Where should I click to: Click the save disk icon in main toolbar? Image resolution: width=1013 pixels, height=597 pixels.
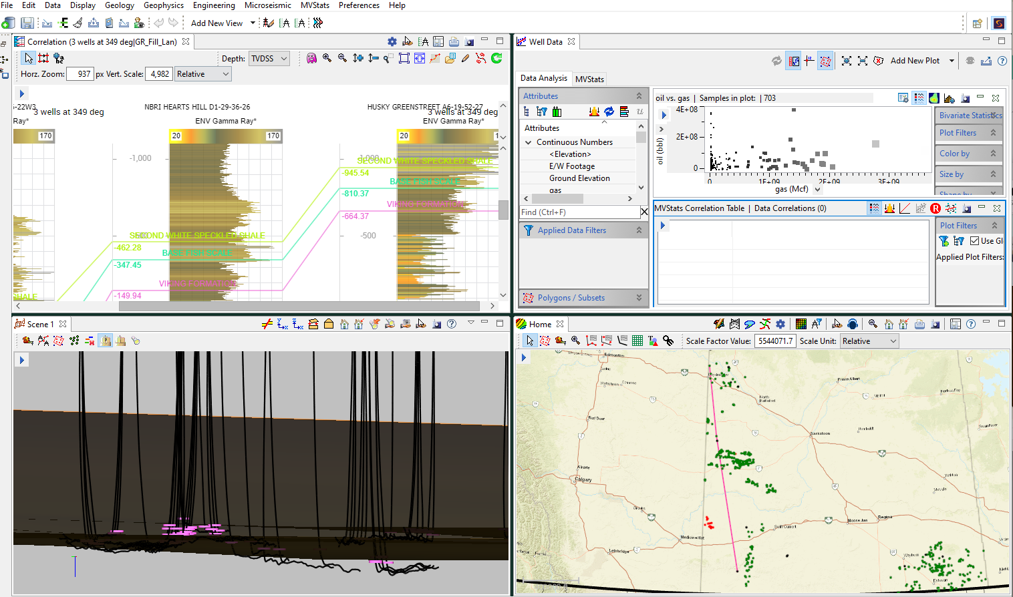tap(27, 23)
